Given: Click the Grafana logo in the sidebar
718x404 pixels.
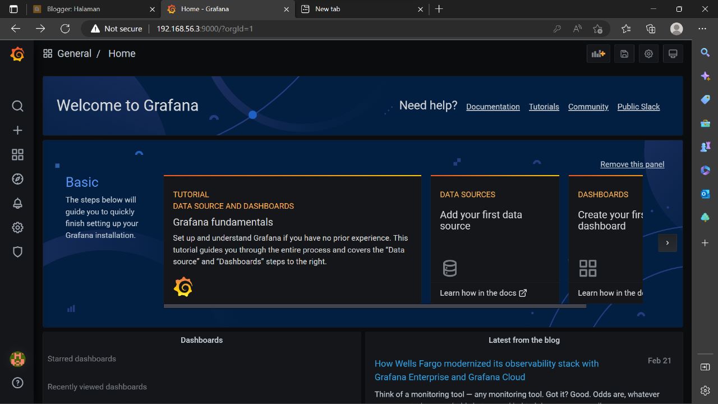Looking at the screenshot, I should click(x=17, y=54).
